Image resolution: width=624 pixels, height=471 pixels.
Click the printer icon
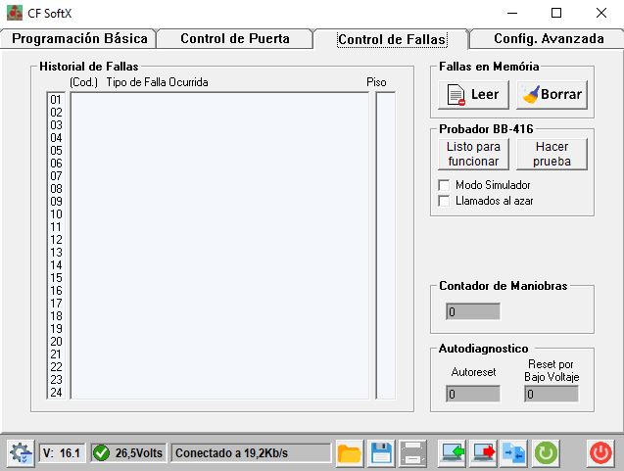tap(412, 453)
